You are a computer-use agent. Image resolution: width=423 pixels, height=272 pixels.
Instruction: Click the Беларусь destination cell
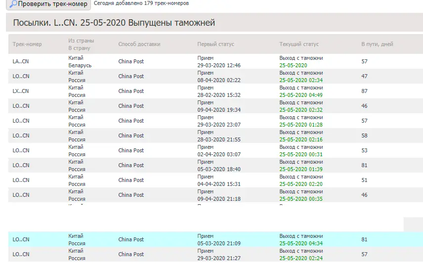(x=80, y=65)
